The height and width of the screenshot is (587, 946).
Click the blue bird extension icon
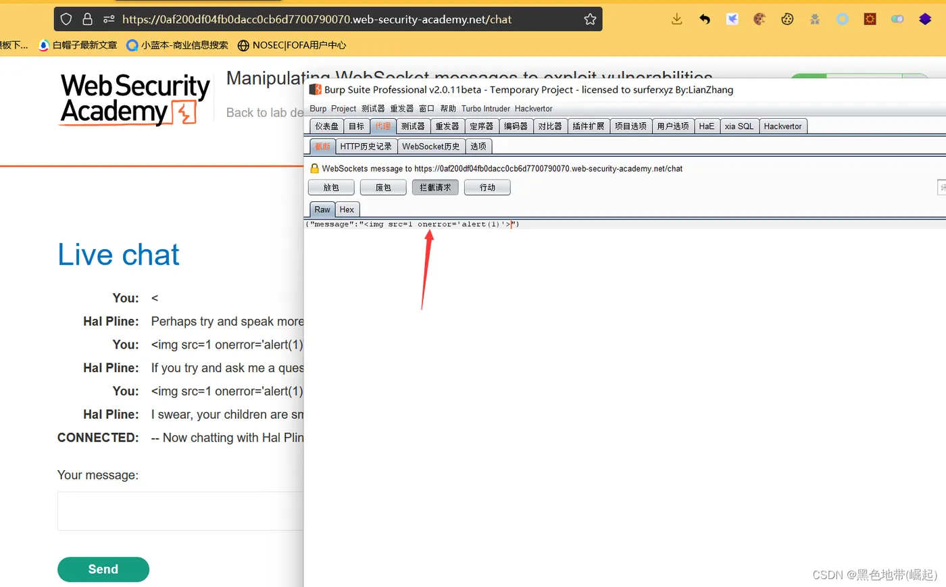coord(732,19)
